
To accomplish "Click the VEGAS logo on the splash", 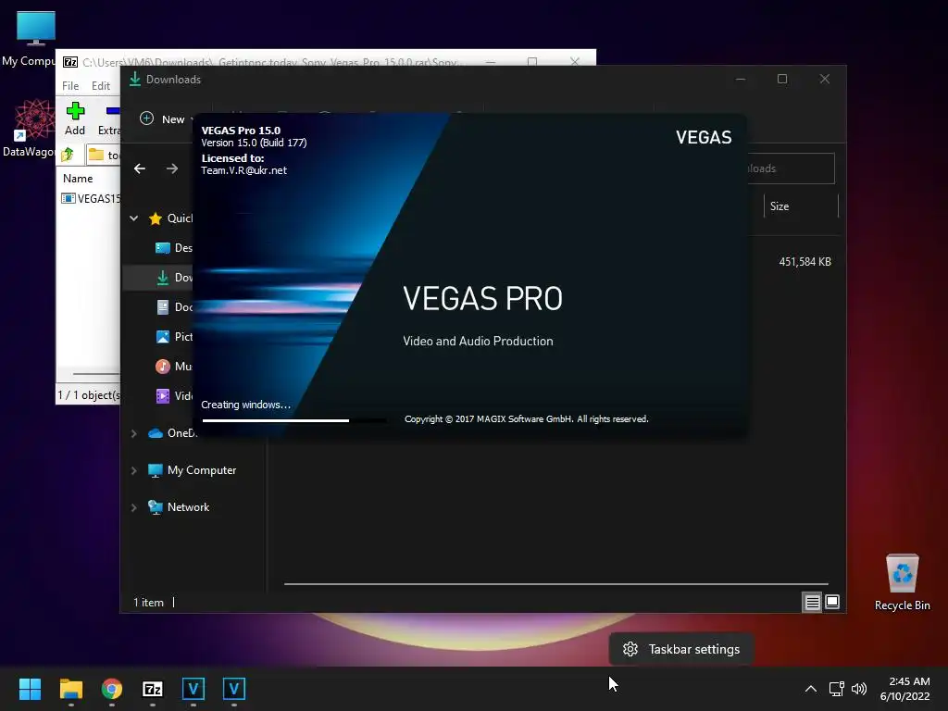I will click(704, 137).
